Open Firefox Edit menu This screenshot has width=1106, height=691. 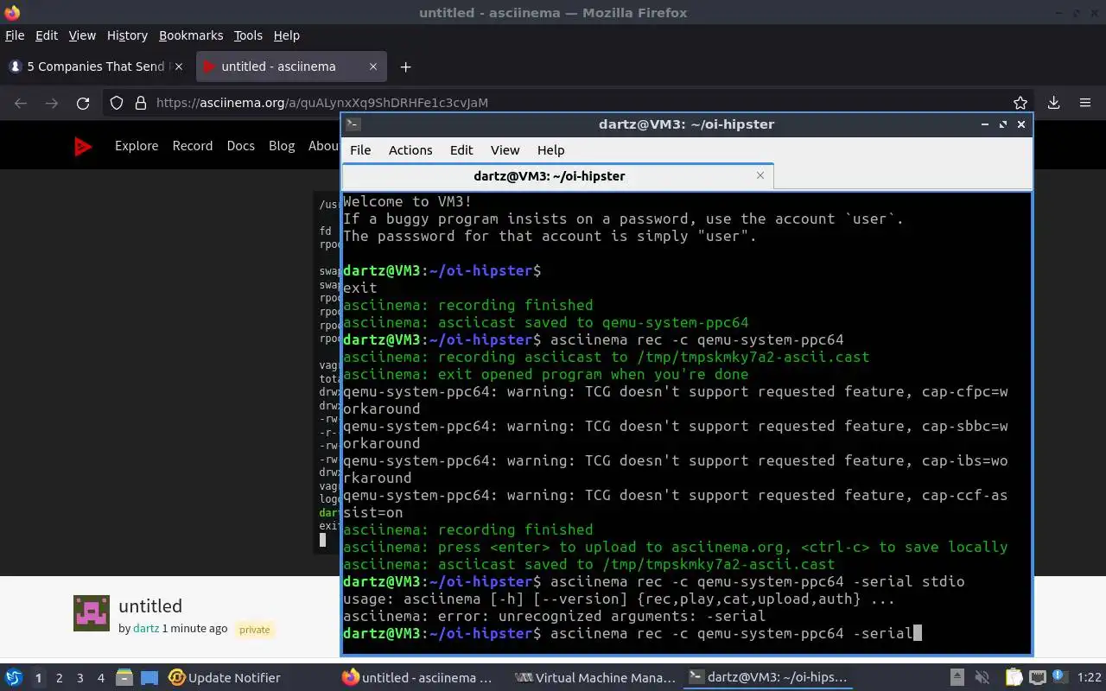tap(47, 35)
